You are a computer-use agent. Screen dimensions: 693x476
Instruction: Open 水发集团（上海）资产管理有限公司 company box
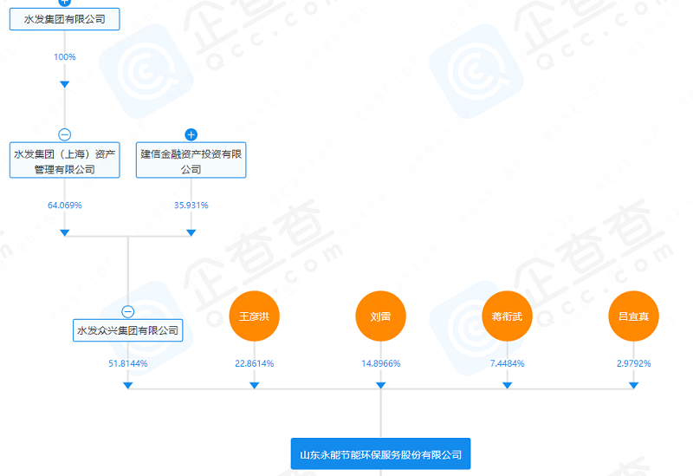(64, 160)
